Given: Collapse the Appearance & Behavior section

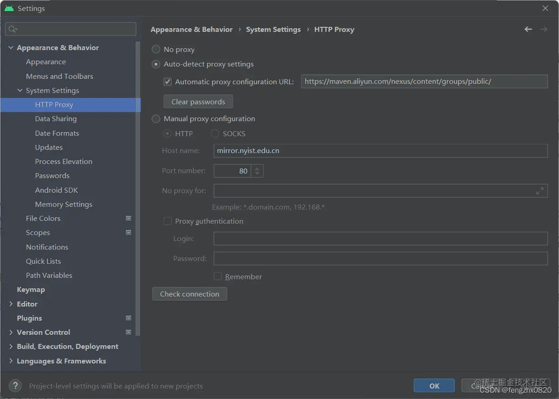Looking at the screenshot, I should [x=11, y=47].
